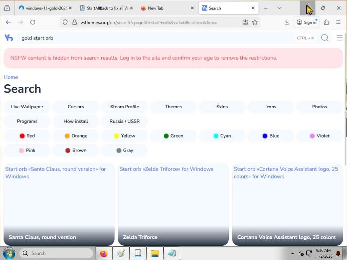The image size is (347, 260).
Task: Switch to the windows-11-gold tab
Action: point(45,8)
